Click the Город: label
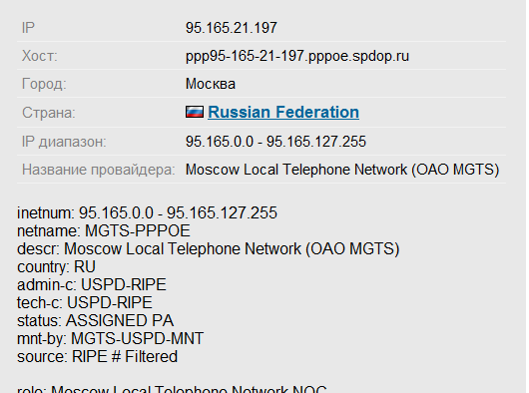 (44, 84)
